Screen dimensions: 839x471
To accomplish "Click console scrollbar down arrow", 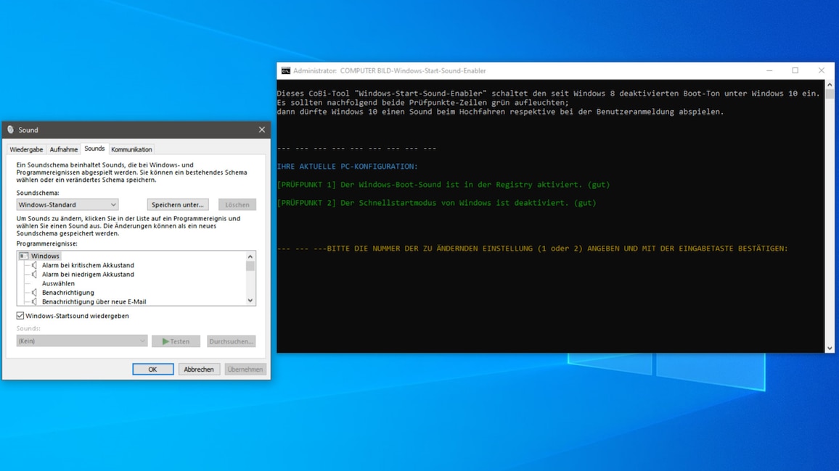I will pos(830,348).
